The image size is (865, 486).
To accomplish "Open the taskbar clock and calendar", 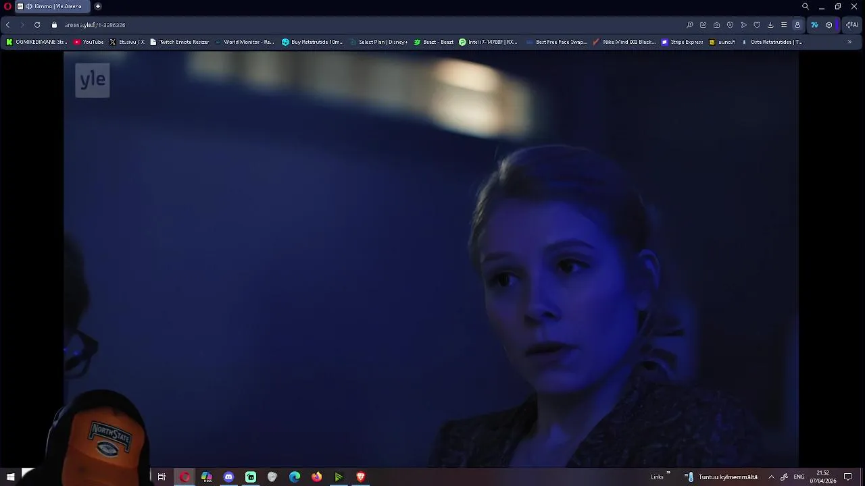I will pos(823,477).
